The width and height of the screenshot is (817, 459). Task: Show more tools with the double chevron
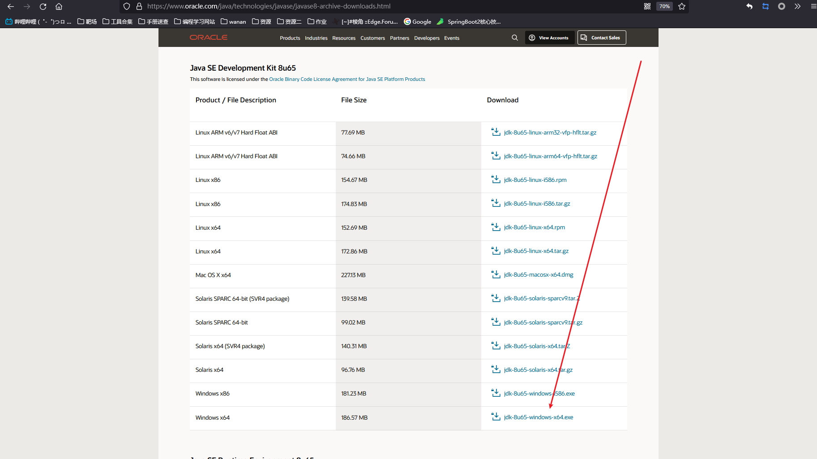797,6
